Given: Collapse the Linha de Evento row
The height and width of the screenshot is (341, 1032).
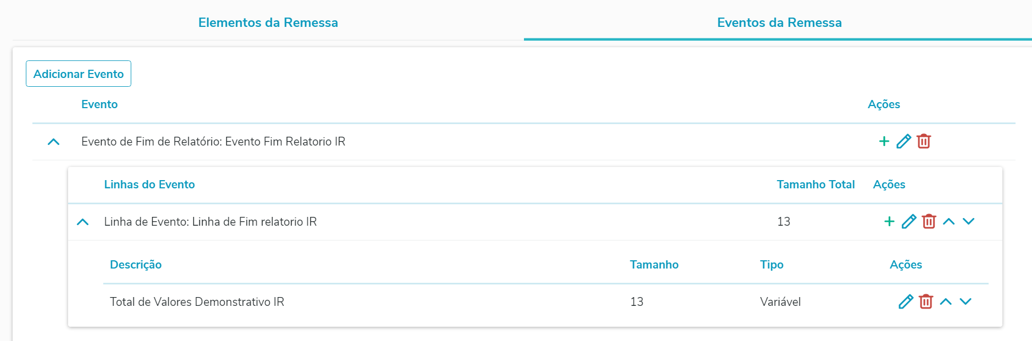Looking at the screenshot, I should 82,222.
